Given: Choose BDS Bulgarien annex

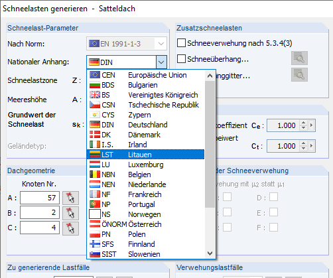Looking at the screenshot, I should click(146, 85).
